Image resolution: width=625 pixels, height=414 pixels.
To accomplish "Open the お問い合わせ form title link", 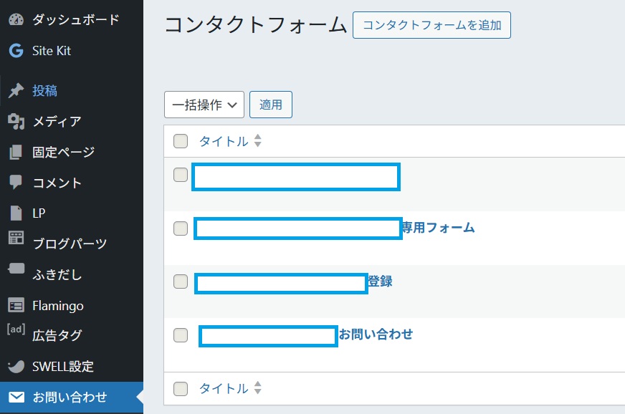I will 376,334.
